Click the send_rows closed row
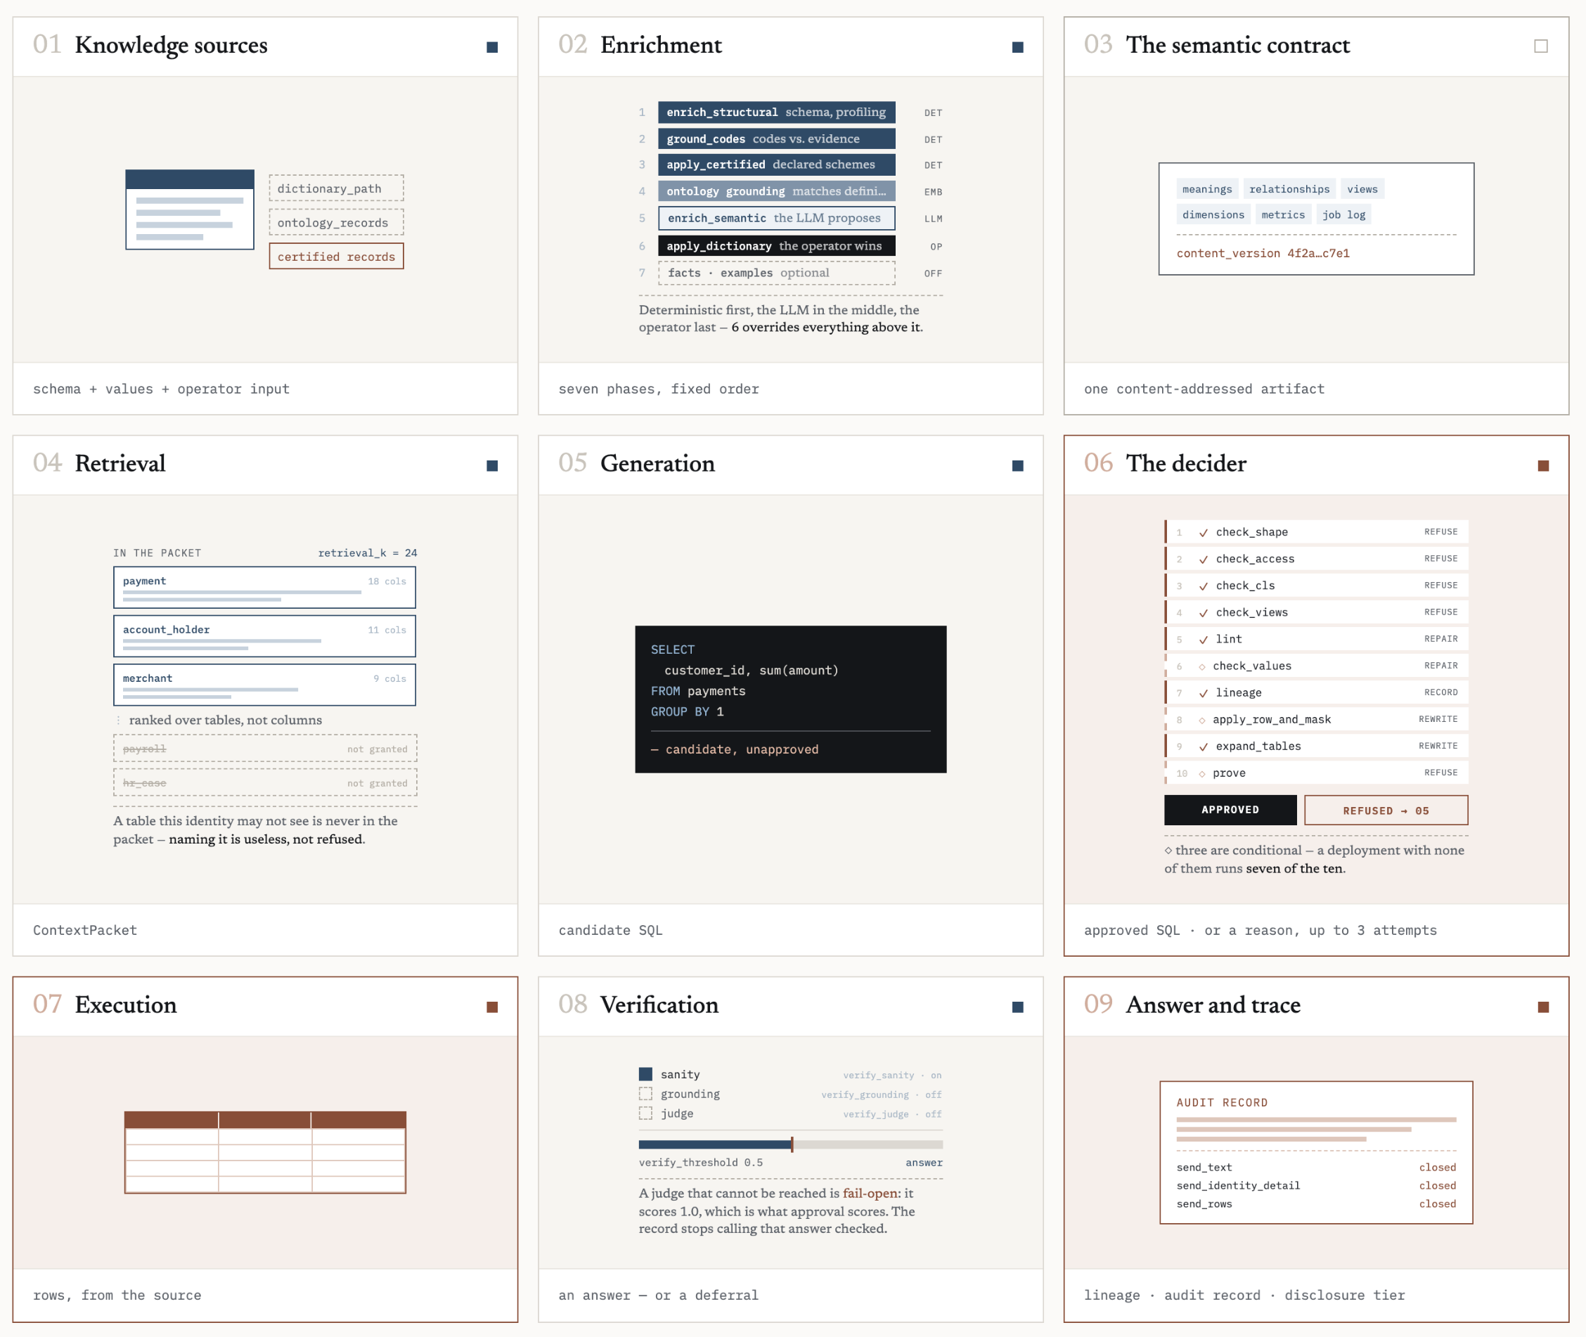 tap(1315, 1203)
